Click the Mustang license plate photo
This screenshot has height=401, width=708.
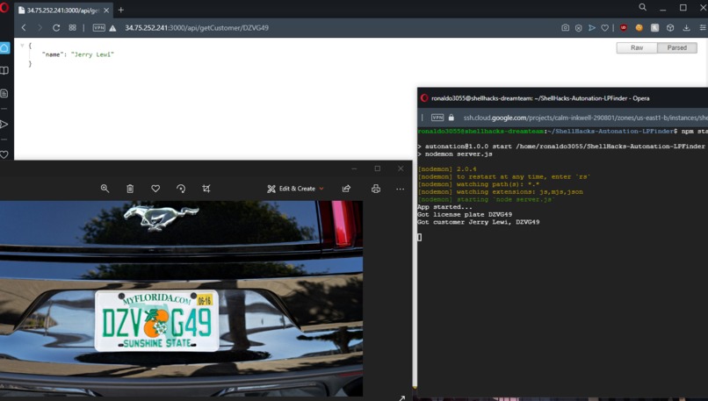(x=181, y=298)
